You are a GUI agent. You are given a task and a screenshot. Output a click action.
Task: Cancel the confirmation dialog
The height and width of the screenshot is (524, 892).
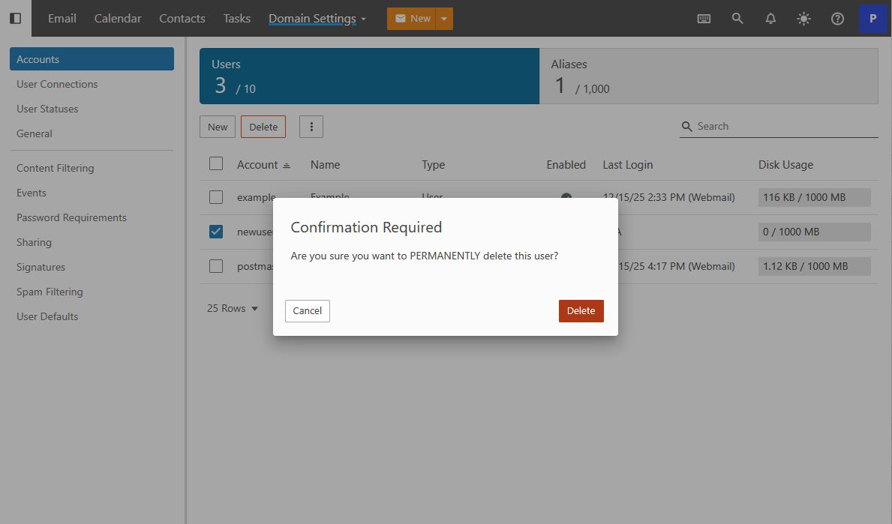pyautogui.click(x=307, y=310)
